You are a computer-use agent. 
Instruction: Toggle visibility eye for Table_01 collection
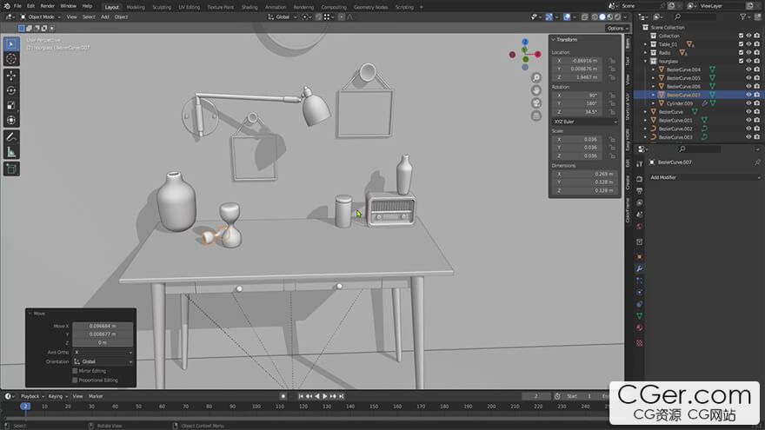click(748, 44)
